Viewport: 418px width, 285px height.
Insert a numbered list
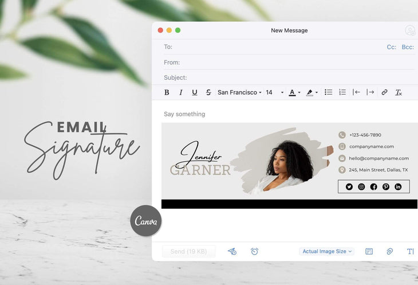pos(342,92)
